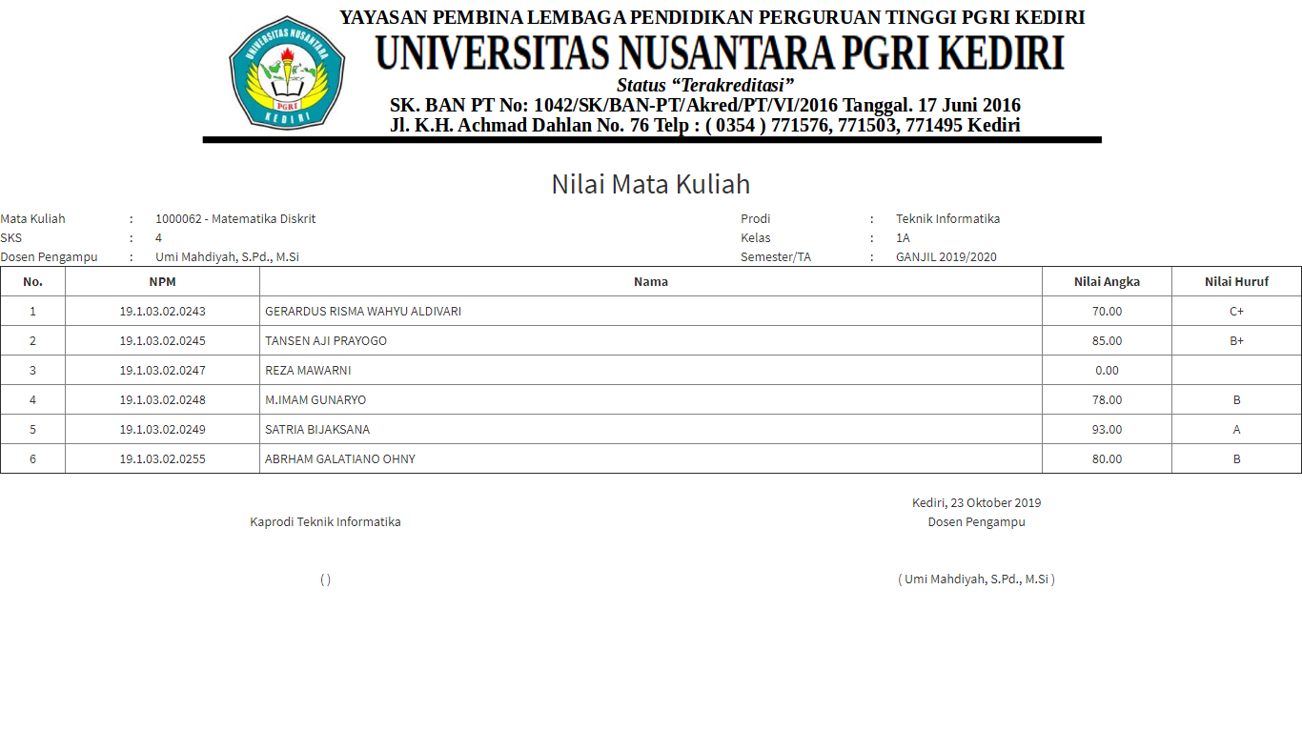Image resolution: width=1302 pixels, height=732 pixels.
Task: Select Reza Mawarni's score of 0.00
Action: [x=1107, y=370]
